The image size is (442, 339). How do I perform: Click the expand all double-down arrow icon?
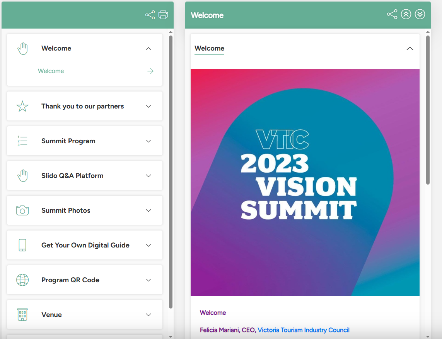coord(420,15)
